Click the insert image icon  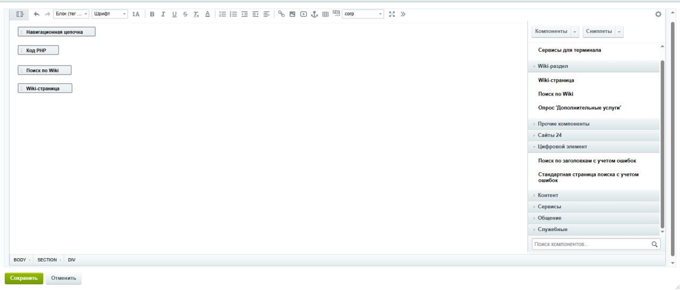(292, 14)
